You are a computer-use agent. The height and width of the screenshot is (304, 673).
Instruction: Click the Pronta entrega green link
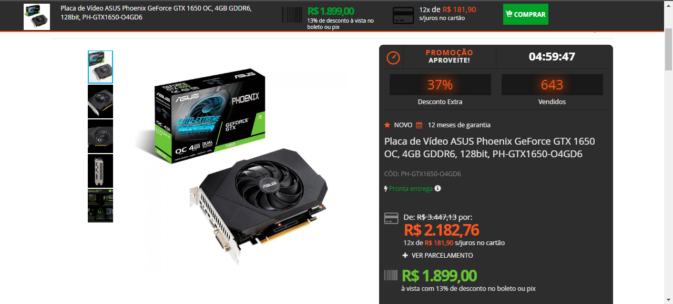pos(411,188)
